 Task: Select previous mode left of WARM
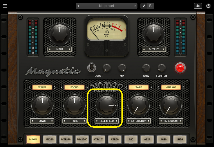tap(30, 87)
